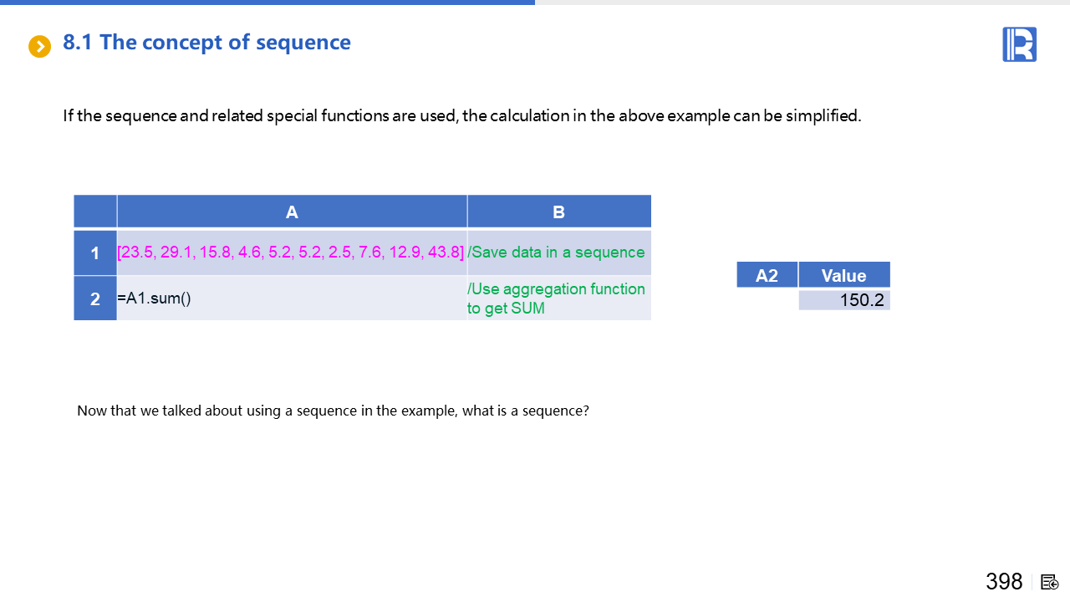This screenshot has width=1070, height=602.
Task: Click the 150.2 result value cell
Action: tap(844, 300)
